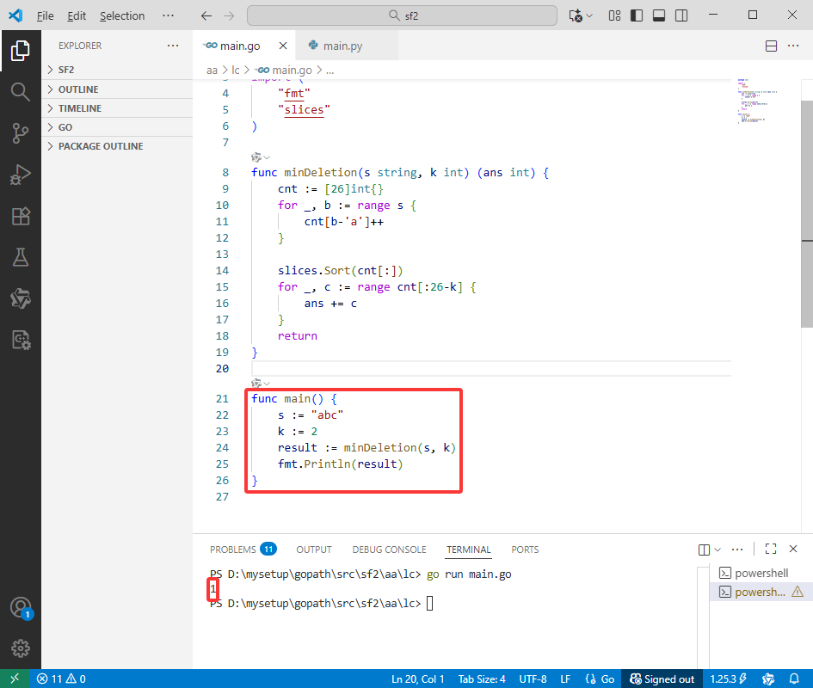This screenshot has height=688, width=813.
Task: Open the Source Control view
Action: click(21, 133)
